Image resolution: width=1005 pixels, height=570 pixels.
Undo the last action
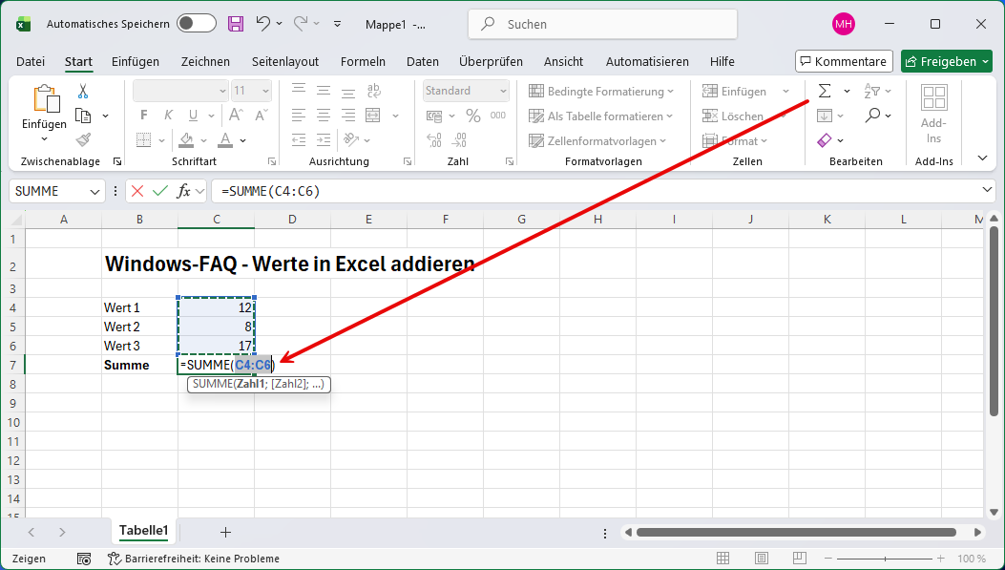[x=262, y=24]
